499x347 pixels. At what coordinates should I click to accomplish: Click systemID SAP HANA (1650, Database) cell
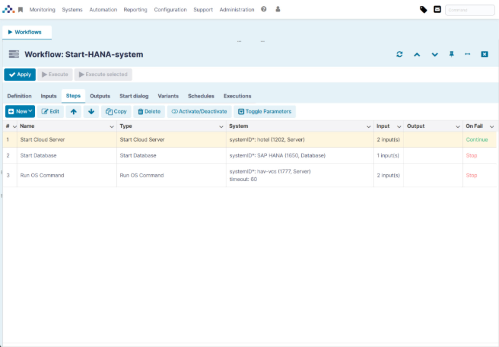(277, 155)
